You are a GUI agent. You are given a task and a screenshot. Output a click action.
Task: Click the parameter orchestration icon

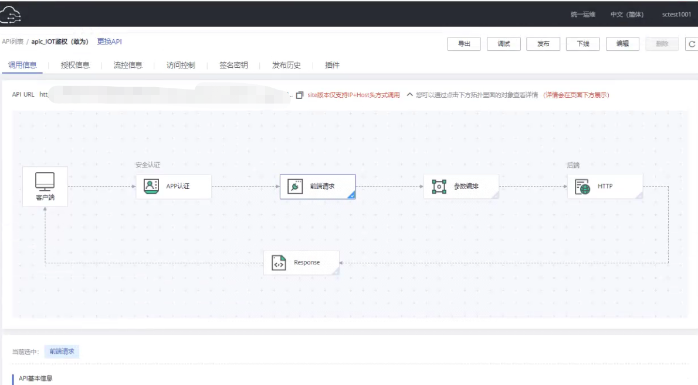click(x=439, y=187)
